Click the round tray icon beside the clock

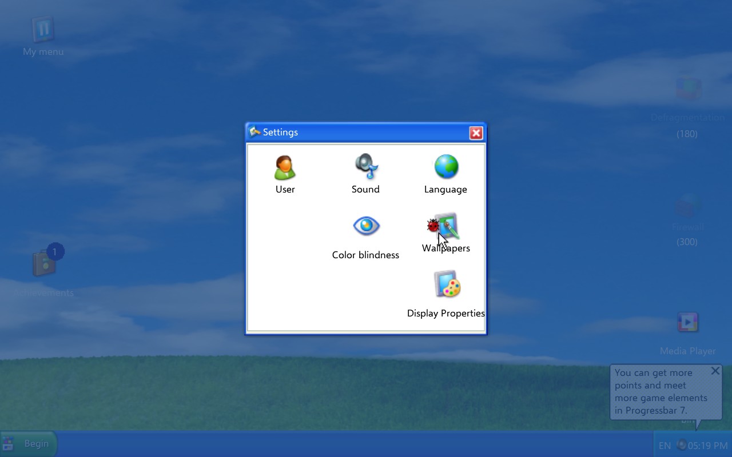(681, 445)
